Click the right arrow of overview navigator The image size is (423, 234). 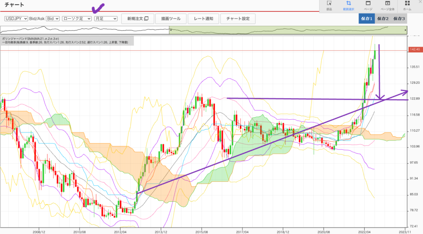tap(405, 30)
